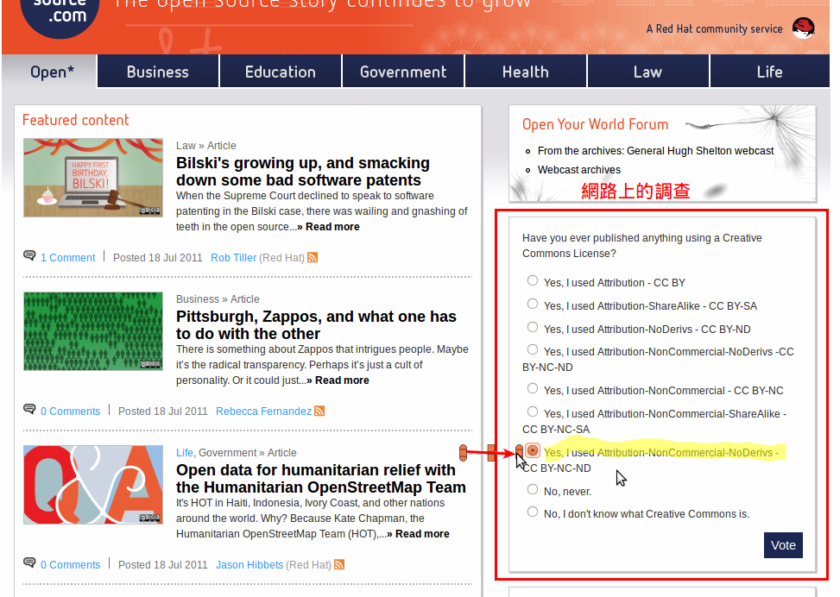
Task: Select the NonCommercial-ShareAlike CC BY-NC-SA option
Action: pyautogui.click(x=533, y=412)
